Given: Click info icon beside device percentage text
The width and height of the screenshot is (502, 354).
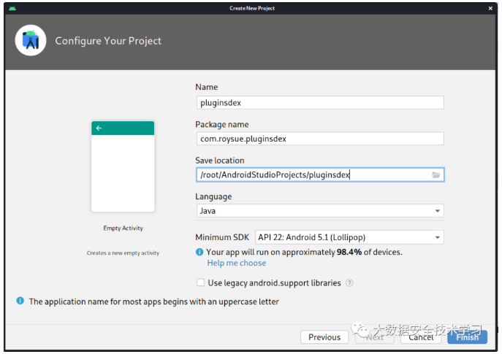Looking at the screenshot, I should coord(199,252).
